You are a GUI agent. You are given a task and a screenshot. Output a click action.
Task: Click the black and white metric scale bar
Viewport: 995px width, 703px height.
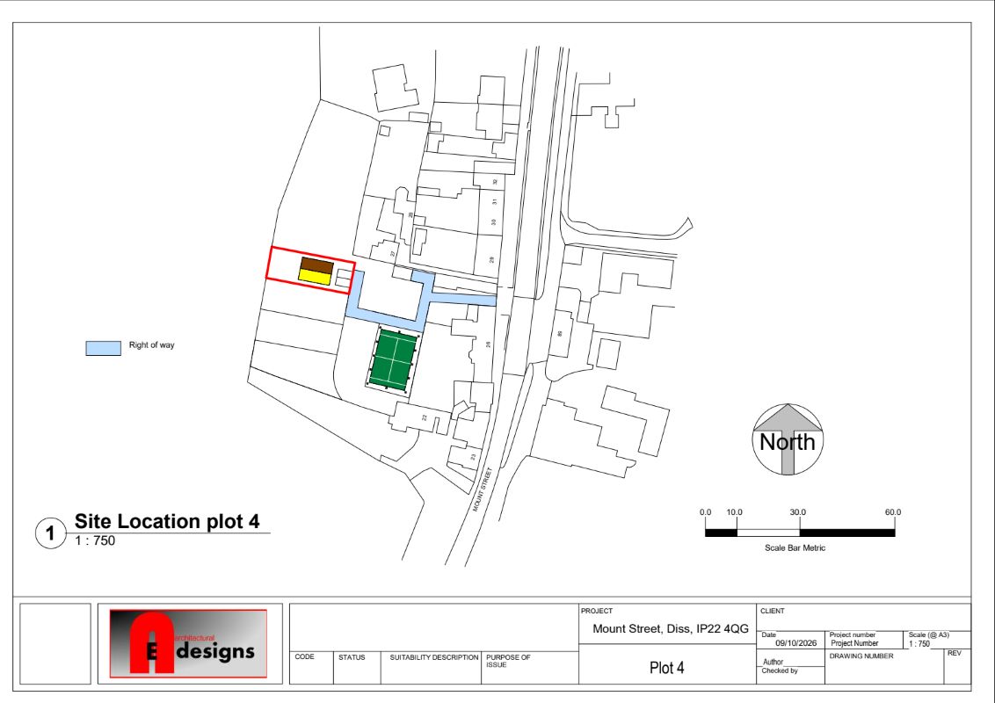pos(800,533)
